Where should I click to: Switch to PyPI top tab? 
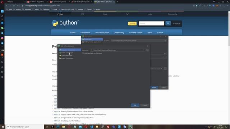128,14
